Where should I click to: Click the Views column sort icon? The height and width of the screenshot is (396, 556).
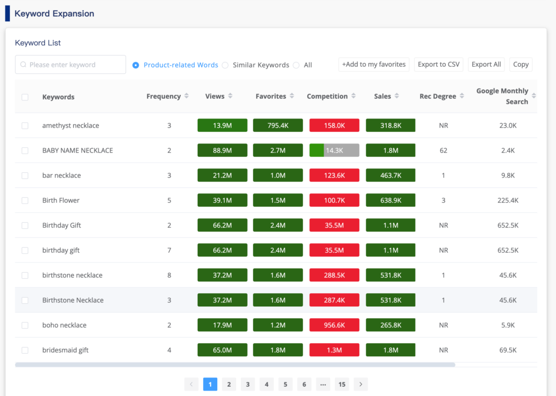click(230, 96)
